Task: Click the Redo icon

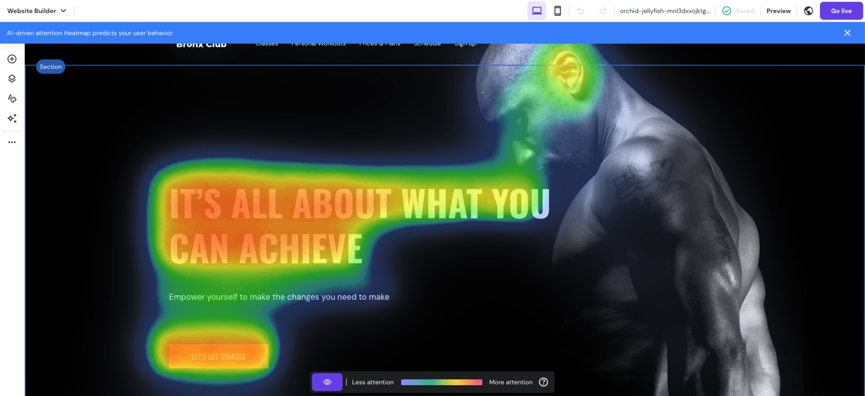Action: pyautogui.click(x=602, y=10)
